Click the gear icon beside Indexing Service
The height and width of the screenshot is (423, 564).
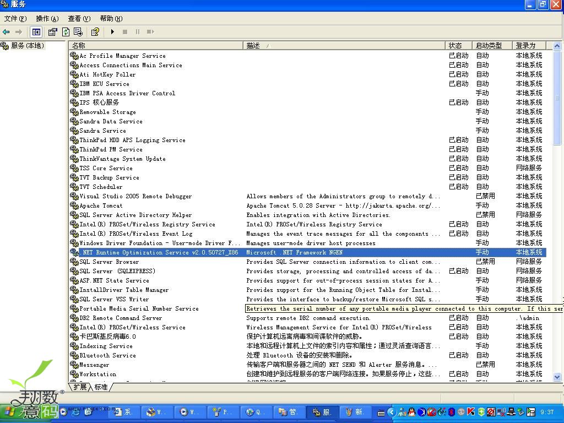(x=74, y=346)
